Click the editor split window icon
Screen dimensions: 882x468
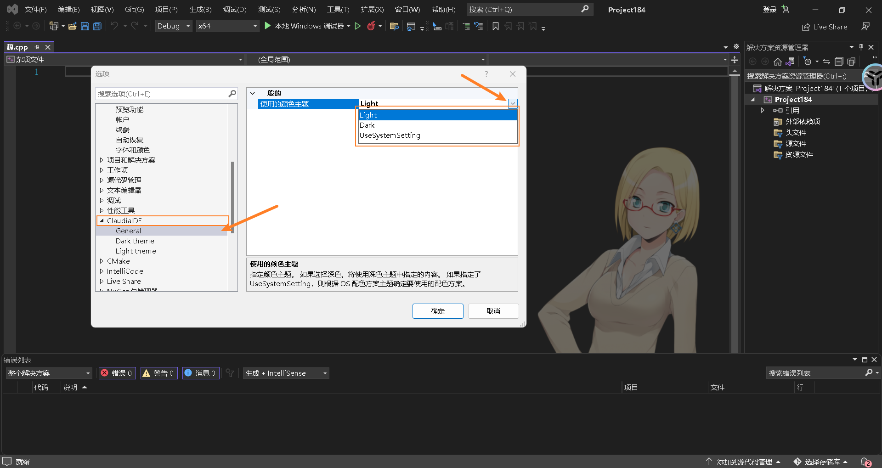(735, 60)
